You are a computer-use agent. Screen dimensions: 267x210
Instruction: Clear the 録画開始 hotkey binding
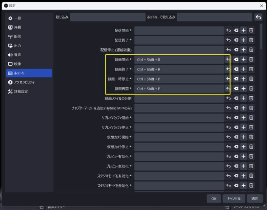pos(236,59)
